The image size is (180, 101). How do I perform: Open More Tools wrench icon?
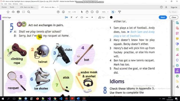tap(177, 87)
